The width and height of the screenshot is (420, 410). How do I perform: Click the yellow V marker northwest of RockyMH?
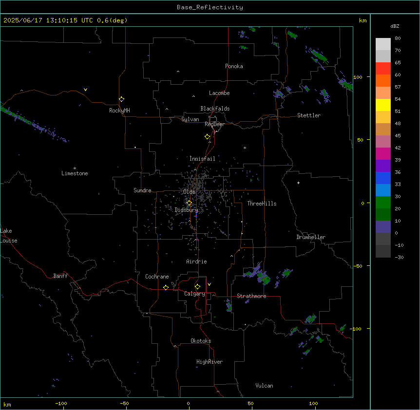85,90
